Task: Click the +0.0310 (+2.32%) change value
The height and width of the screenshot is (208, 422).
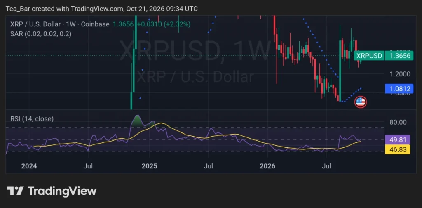Action: [164, 24]
